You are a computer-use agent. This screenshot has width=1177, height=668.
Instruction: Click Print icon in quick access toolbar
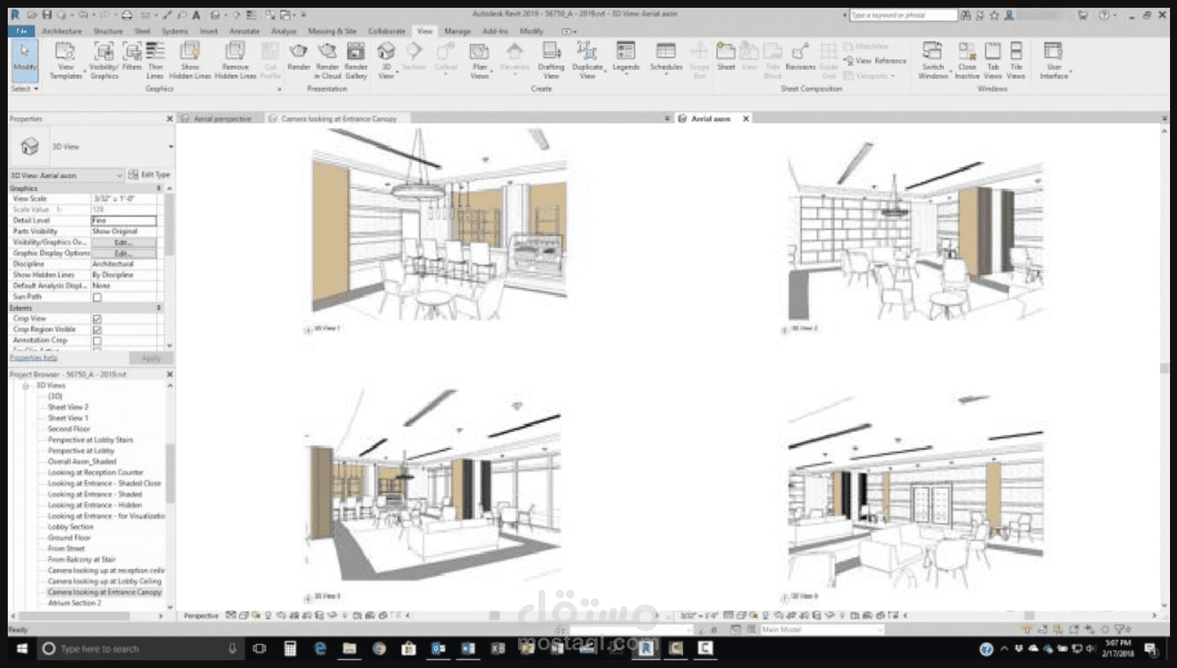pyautogui.click(x=127, y=15)
